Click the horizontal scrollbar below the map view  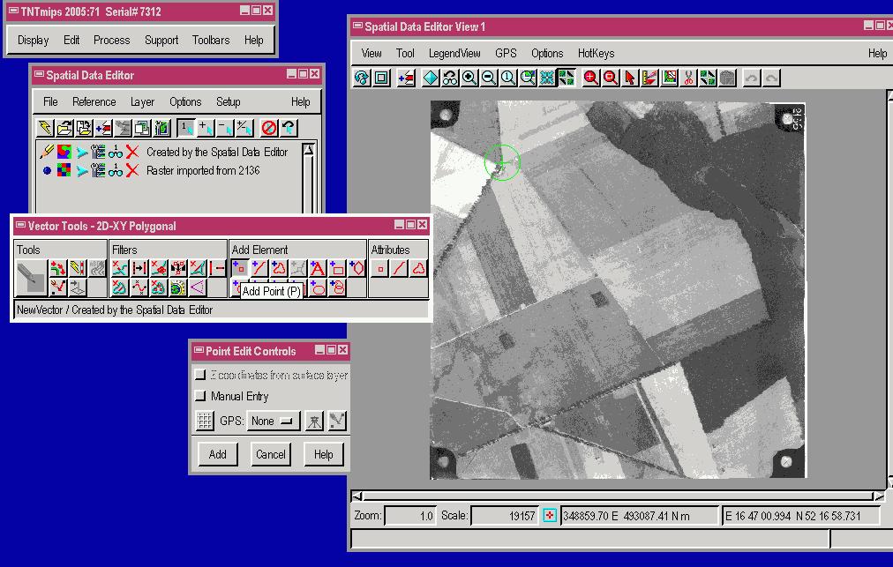[619, 496]
